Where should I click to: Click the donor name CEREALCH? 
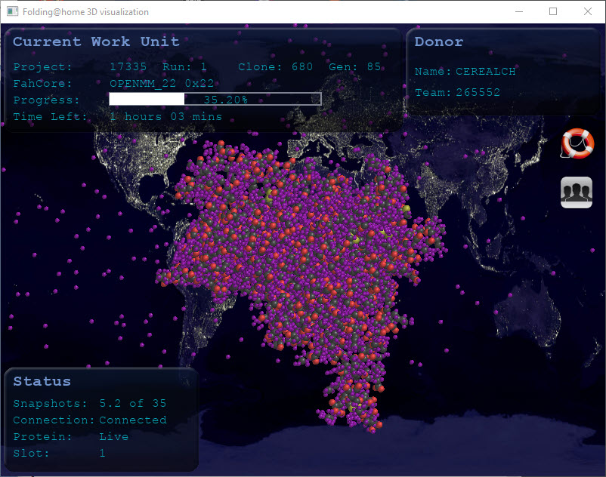[x=485, y=72]
